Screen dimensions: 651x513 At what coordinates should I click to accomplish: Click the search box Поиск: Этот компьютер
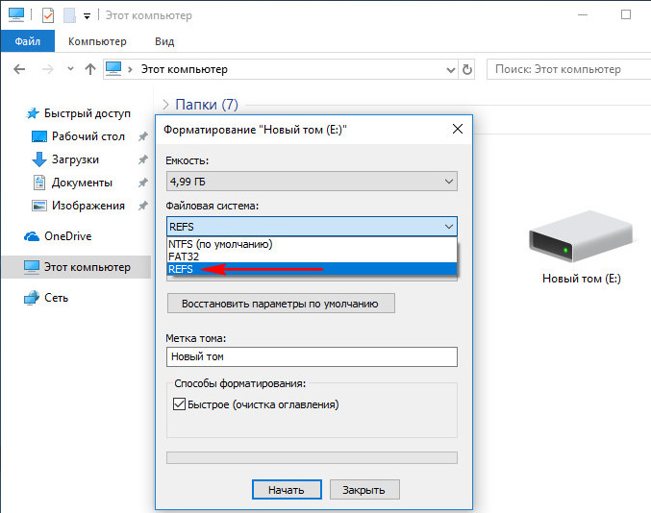coord(565,69)
